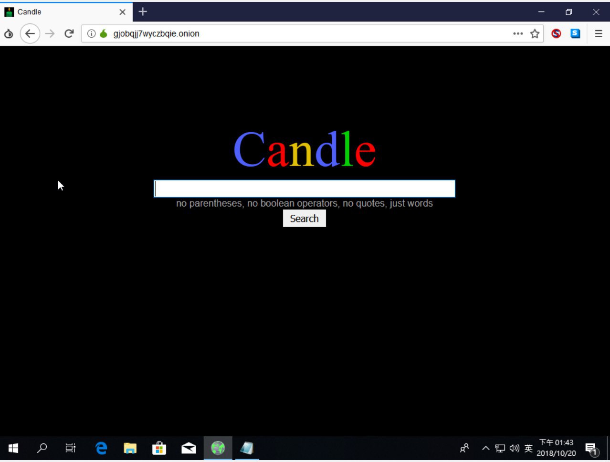Click the Tor onion button in toolbar
This screenshot has height=462, width=610.
(x=9, y=33)
